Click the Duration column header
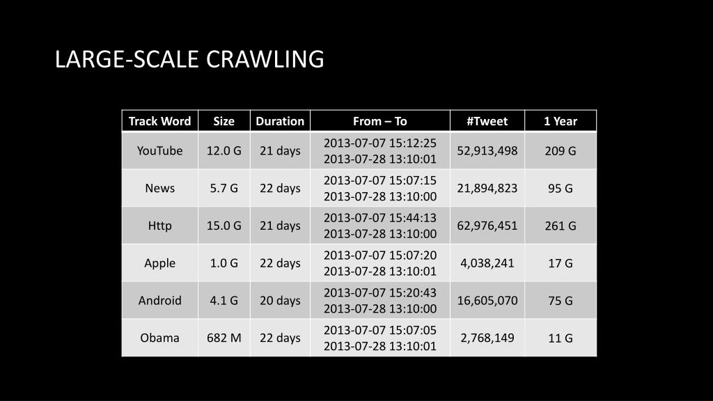Viewport: 713px width, 401px height. [x=280, y=121]
